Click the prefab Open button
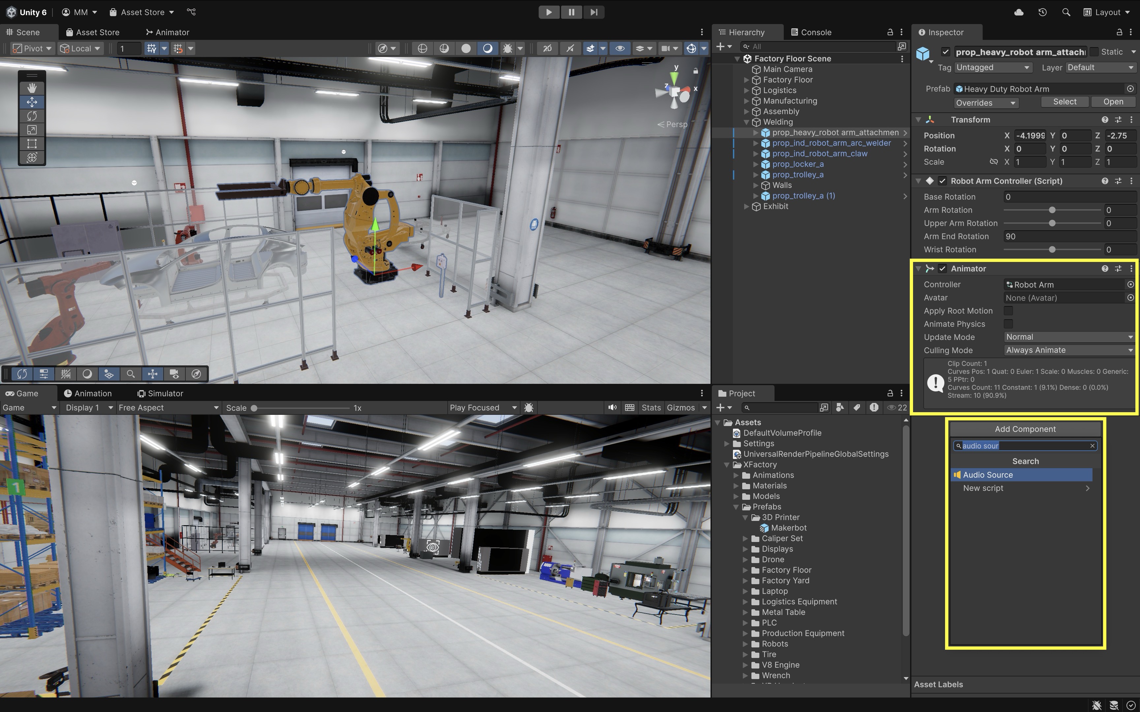Screen dimensions: 1140x712 [x=1113, y=102]
